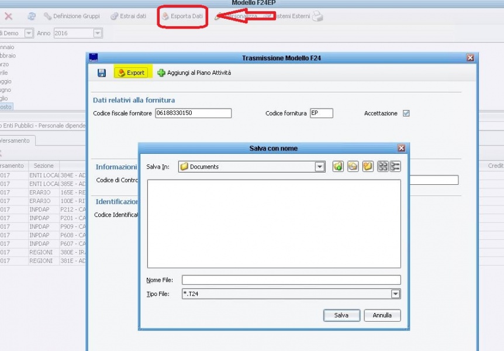Click the file list area in save dialog

(x=274, y=224)
